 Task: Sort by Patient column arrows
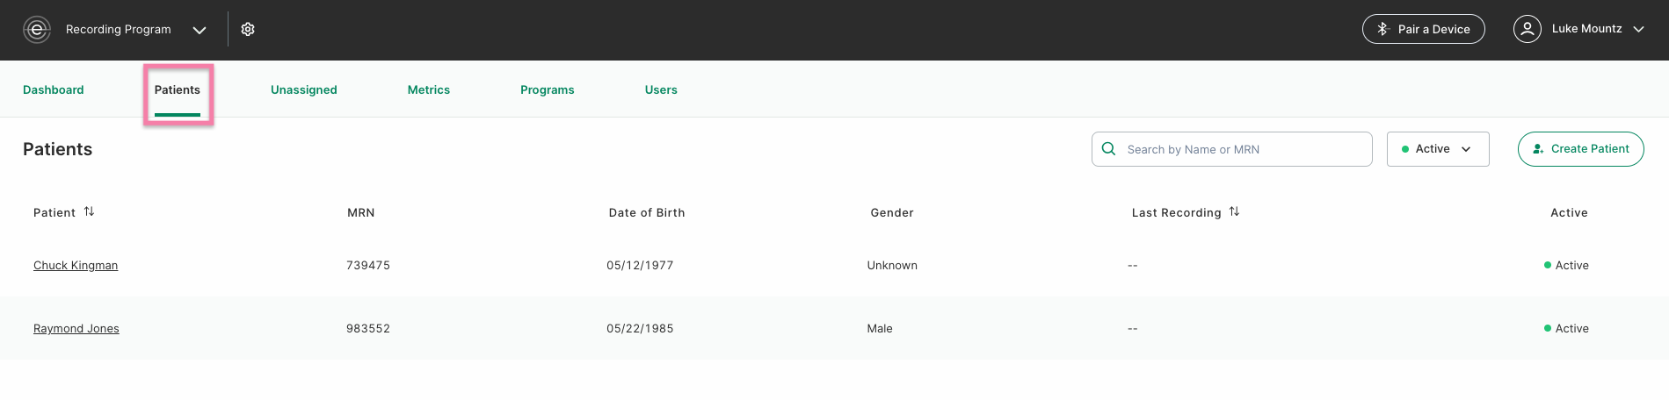pos(89,212)
